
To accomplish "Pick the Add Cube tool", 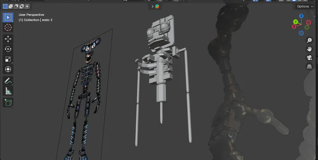I will (8, 103).
